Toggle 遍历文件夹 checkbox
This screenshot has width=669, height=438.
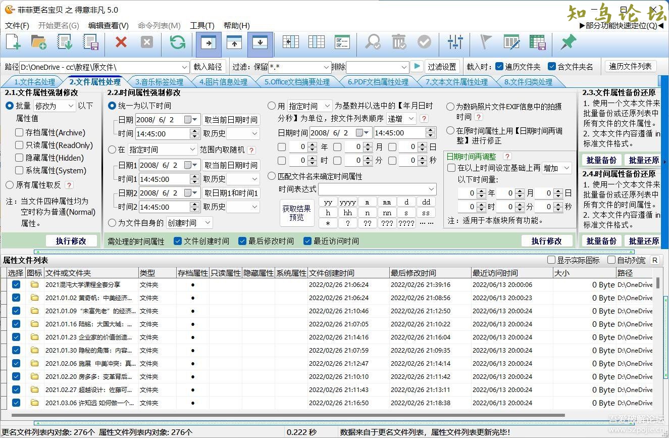tap(499, 66)
